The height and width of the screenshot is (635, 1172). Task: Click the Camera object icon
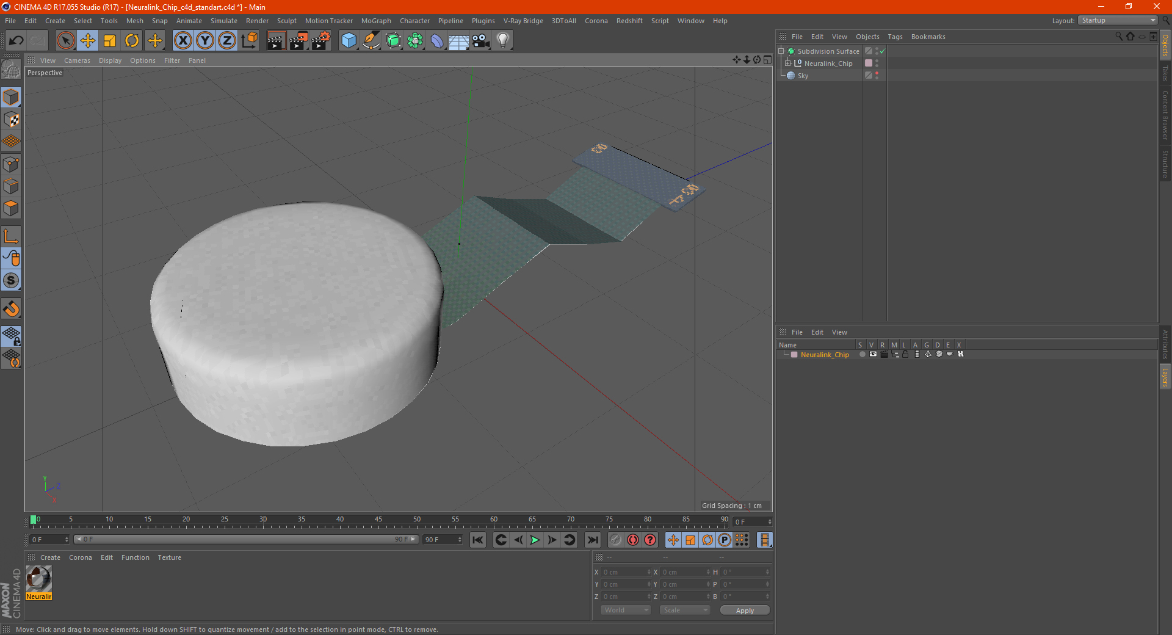(x=481, y=41)
